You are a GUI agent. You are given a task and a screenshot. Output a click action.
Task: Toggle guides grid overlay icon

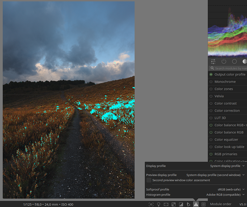(203, 204)
